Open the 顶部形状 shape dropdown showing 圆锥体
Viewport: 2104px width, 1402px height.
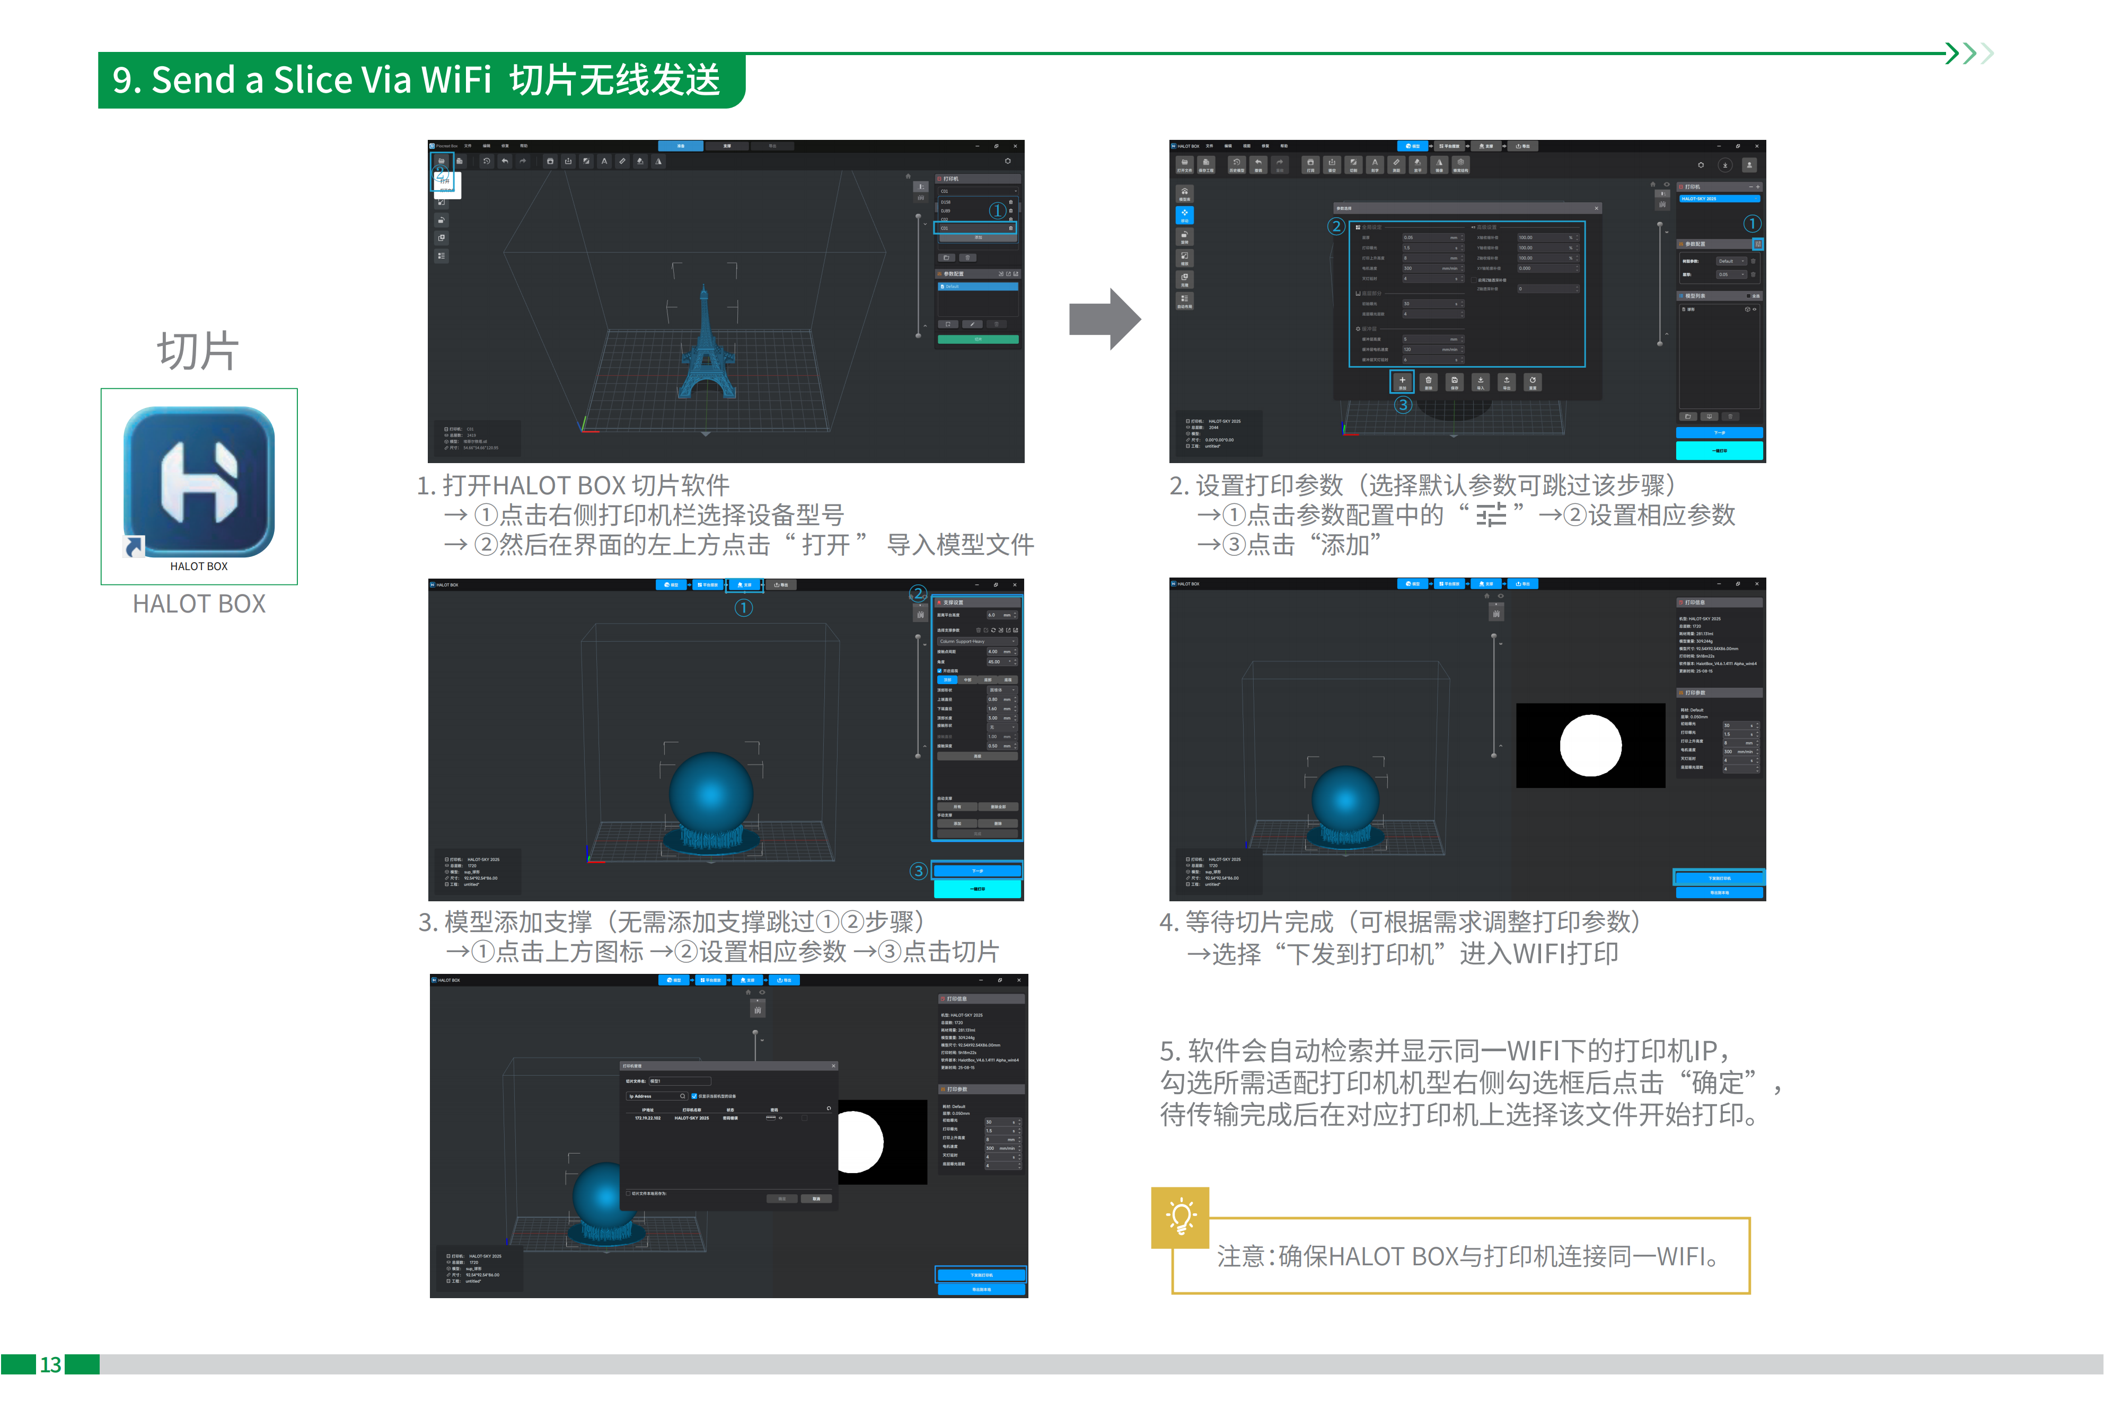(x=1001, y=690)
